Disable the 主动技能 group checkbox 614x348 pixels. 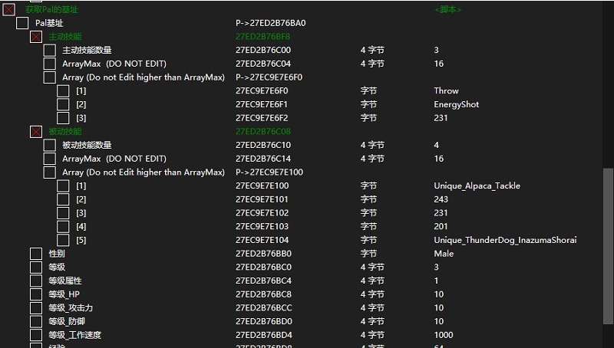point(36,37)
